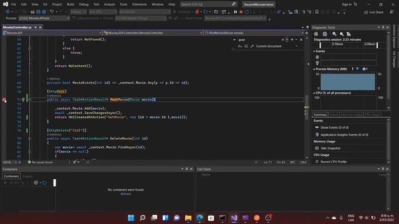Toggle replace mode in find box

pyautogui.click(x=234, y=40)
